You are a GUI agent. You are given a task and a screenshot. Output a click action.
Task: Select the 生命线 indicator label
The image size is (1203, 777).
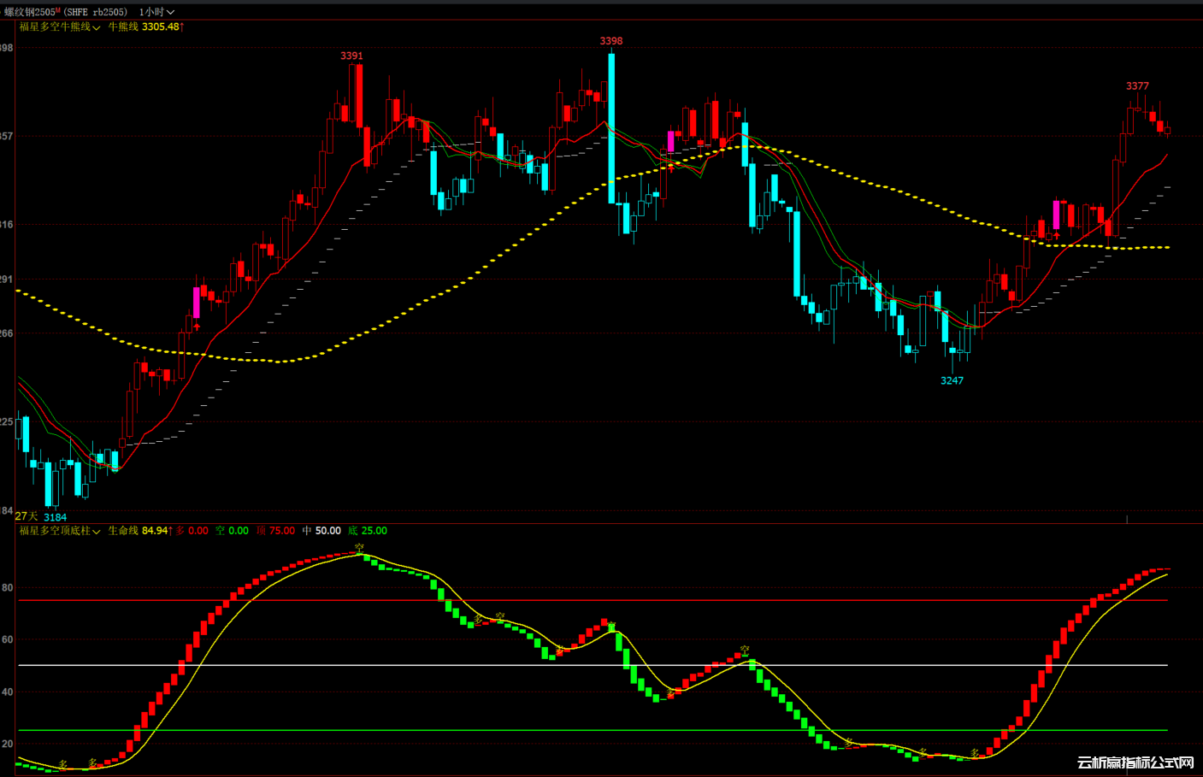(x=123, y=531)
